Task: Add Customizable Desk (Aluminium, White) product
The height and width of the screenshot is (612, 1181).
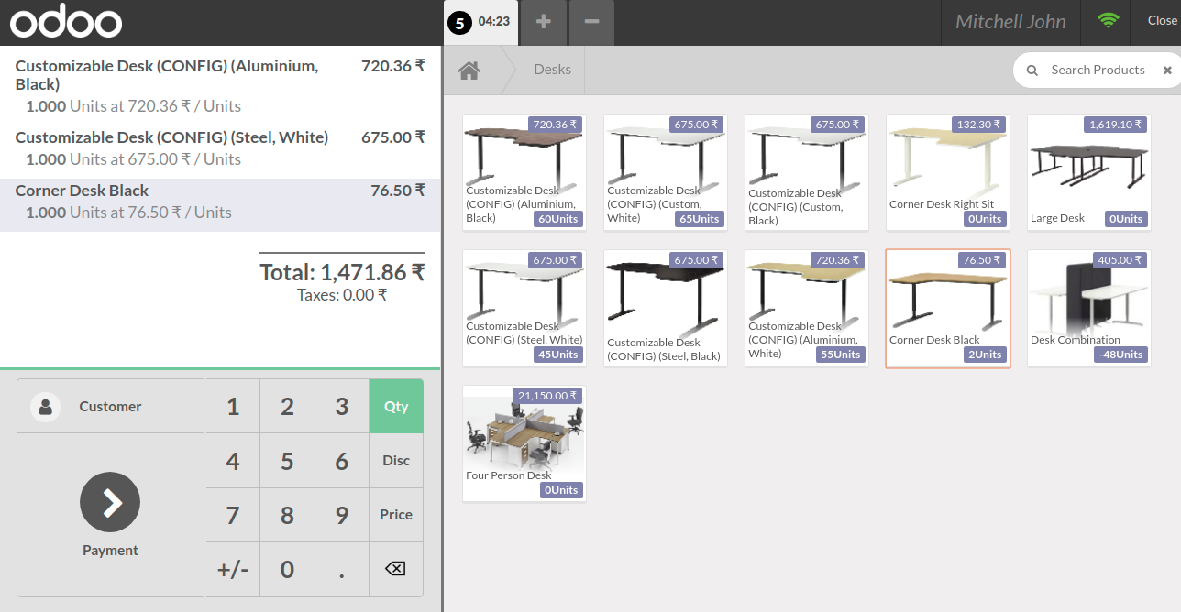Action: (x=806, y=308)
